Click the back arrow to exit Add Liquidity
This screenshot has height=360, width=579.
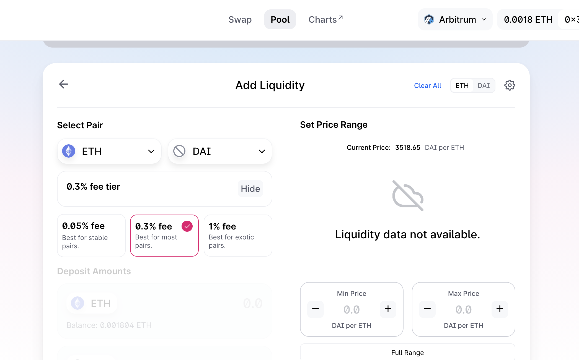63,84
